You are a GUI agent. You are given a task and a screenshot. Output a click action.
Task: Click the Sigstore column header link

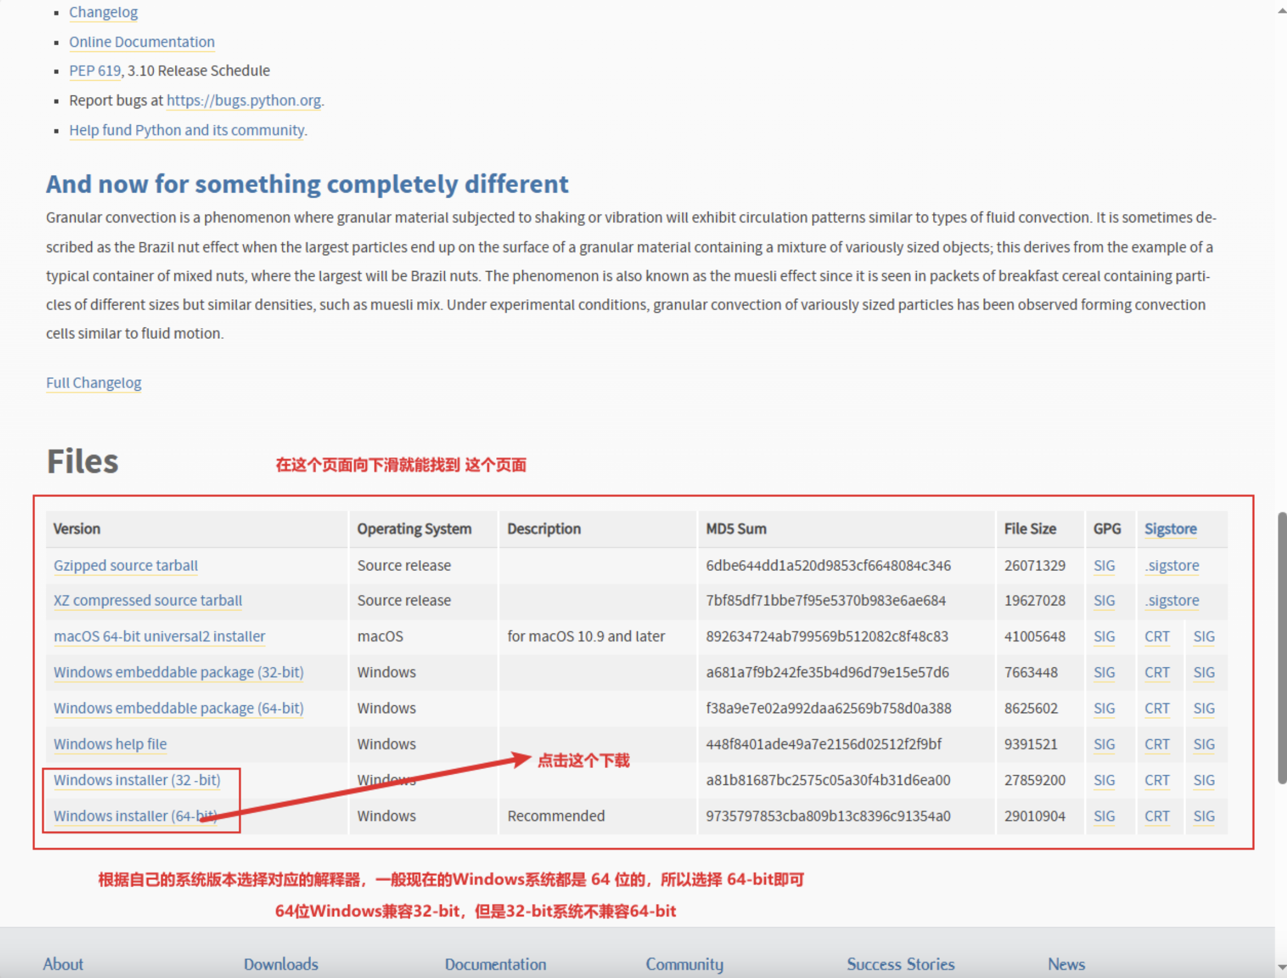(x=1170, y=529)
